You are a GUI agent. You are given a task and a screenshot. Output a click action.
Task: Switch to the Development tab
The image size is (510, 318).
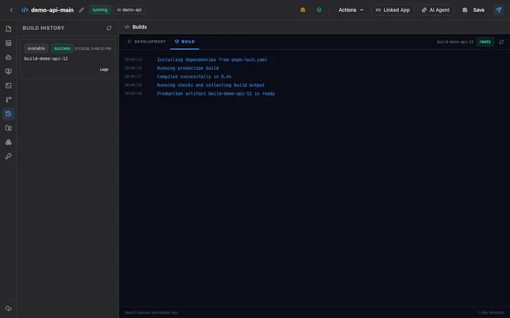[147, 41]
